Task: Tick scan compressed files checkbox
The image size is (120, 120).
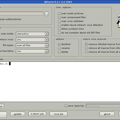Action: [x=59, y=17]
